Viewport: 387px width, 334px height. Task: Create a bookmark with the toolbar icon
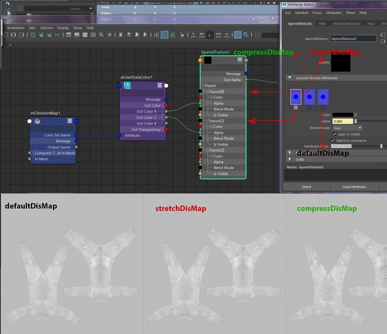121,35
